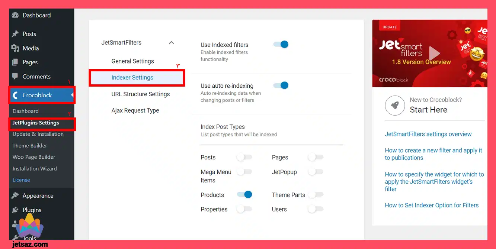Open the Plugins menu
Image resolution: width=496 pixels, height=249 pixels.
(x=32, y=210)
